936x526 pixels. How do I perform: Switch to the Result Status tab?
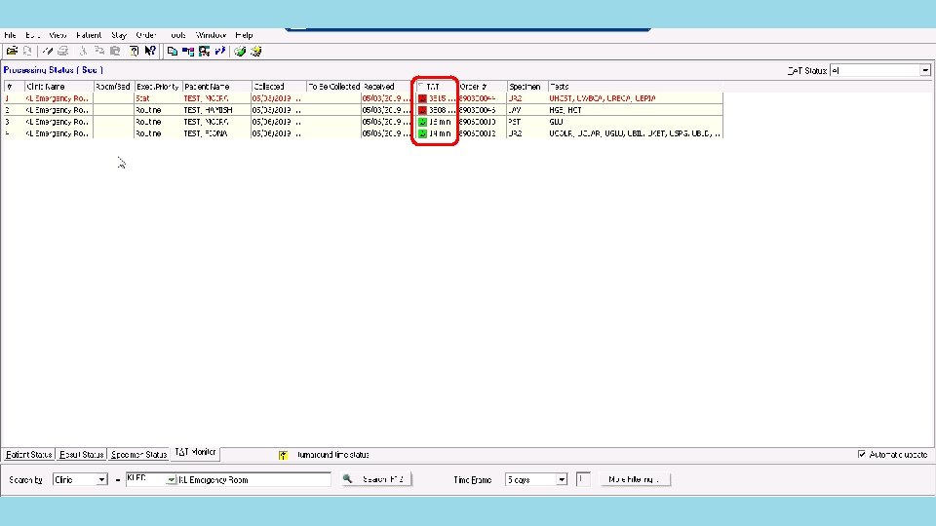click(x=82, y=455)
